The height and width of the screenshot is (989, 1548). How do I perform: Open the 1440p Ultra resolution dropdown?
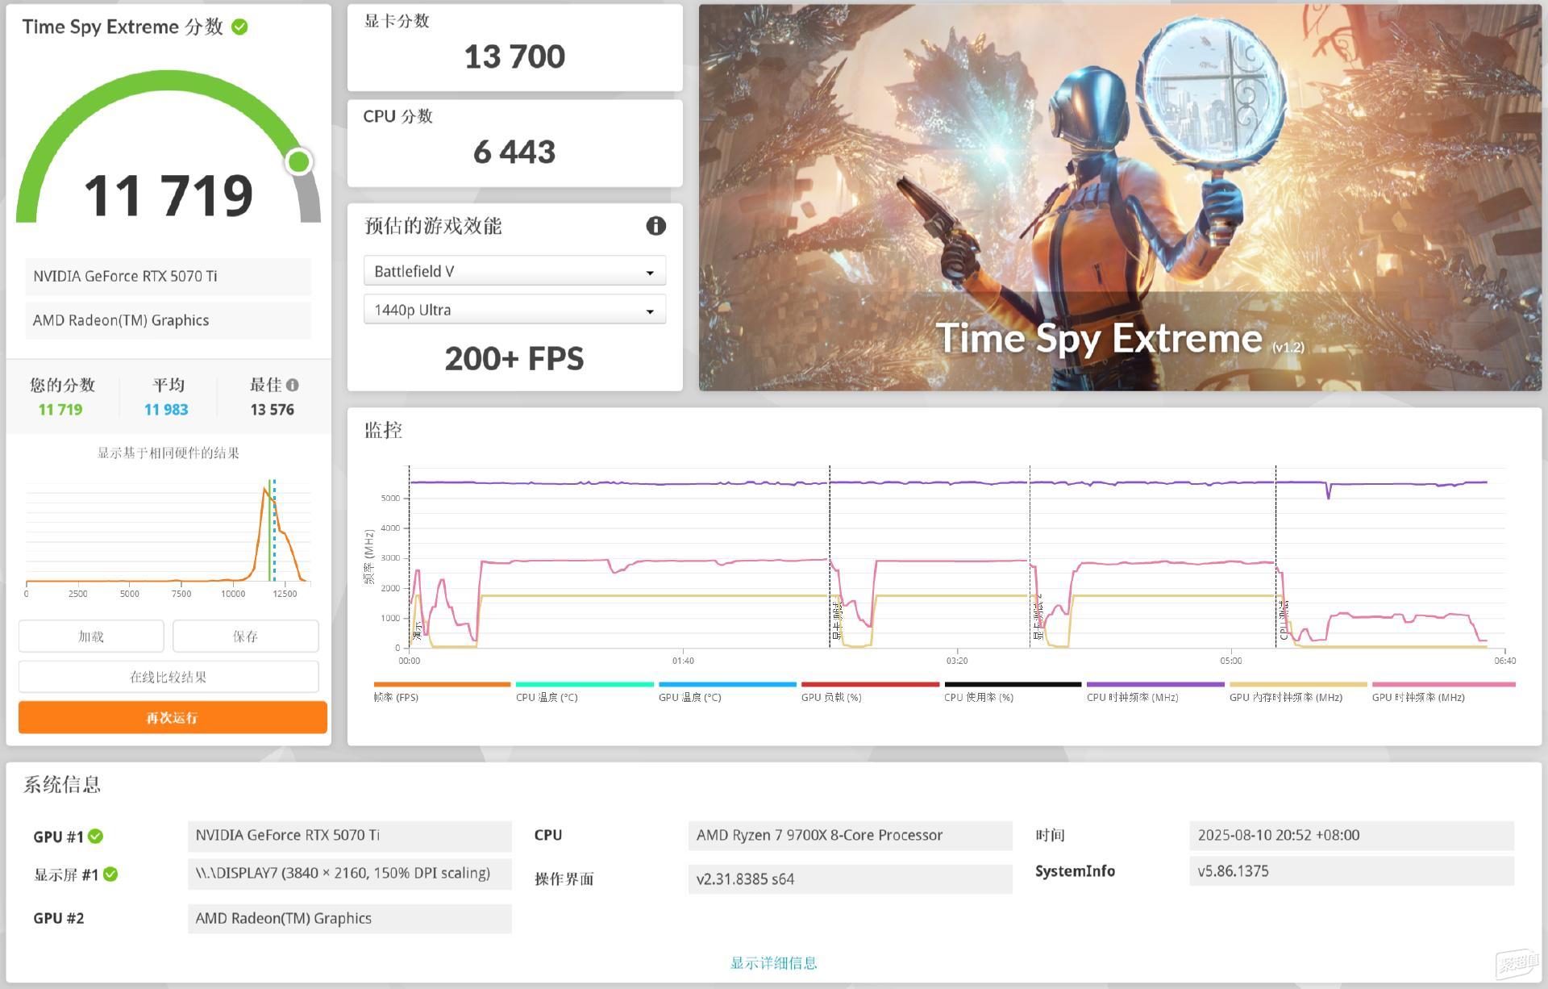(514, 310)
